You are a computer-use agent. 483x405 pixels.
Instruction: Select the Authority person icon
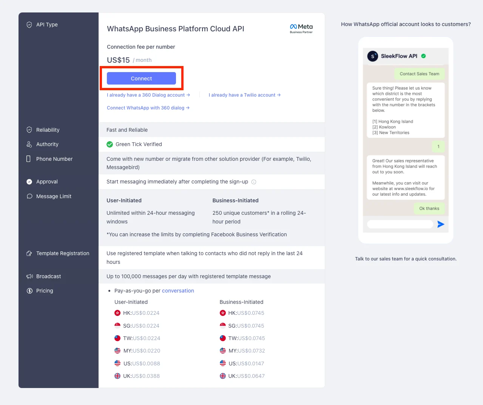click(29, 144)
